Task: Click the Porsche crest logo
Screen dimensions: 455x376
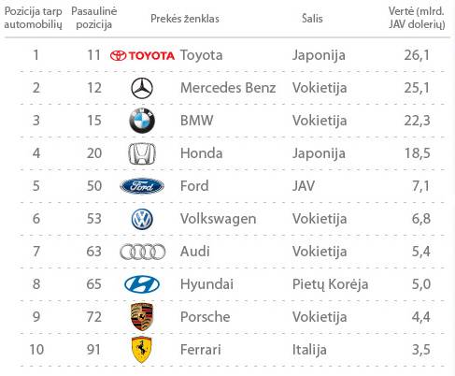Action: point(142,317)
